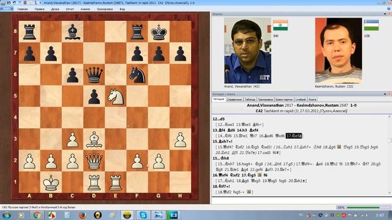Viewport: 392px width, 220px height.
Task: Click the Redo arrow in quick access toolbar
Action: (20, 2)
